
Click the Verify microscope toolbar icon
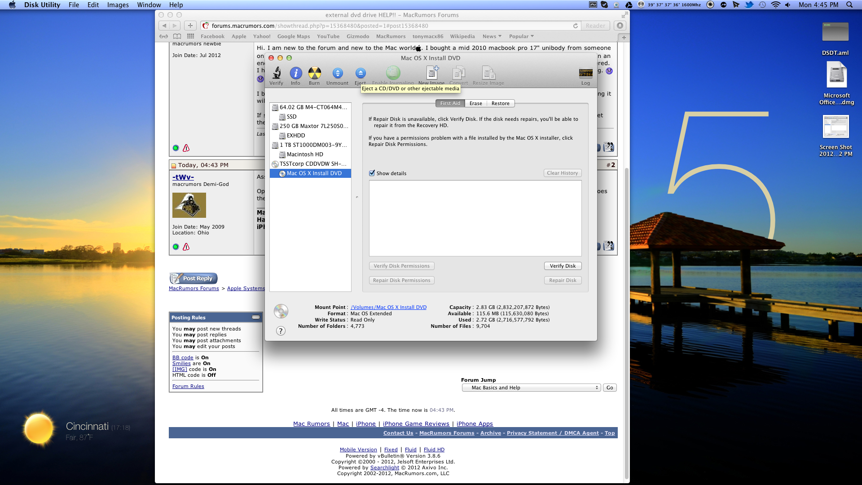[277, 73]
